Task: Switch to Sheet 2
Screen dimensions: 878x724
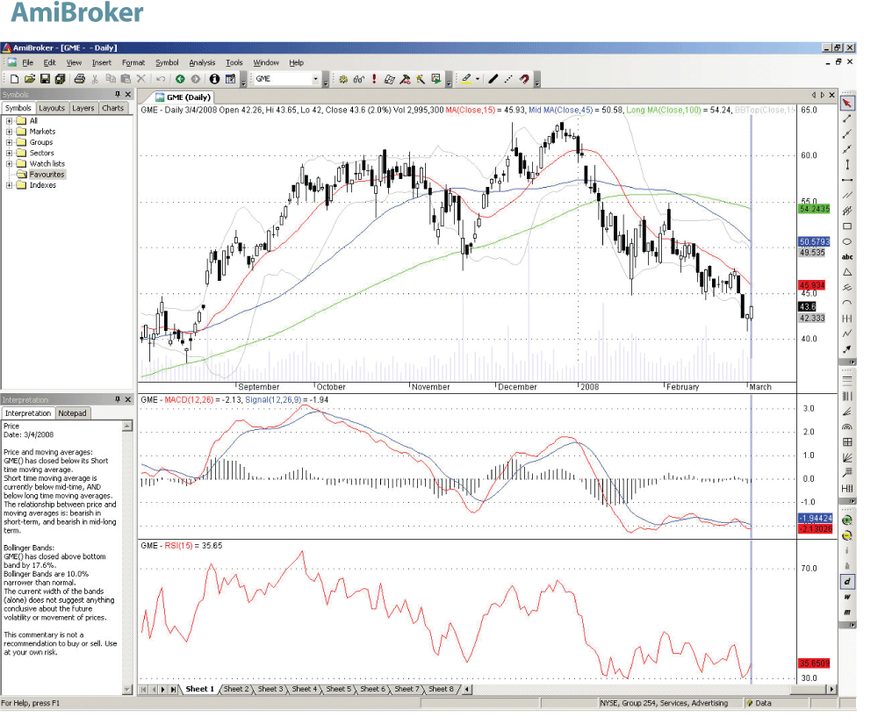Action: (x=235, y=689)
